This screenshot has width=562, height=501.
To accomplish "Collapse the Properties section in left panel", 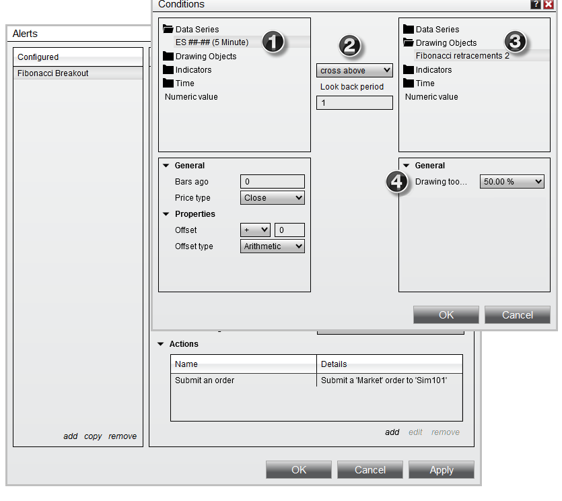I will point(166,214).
